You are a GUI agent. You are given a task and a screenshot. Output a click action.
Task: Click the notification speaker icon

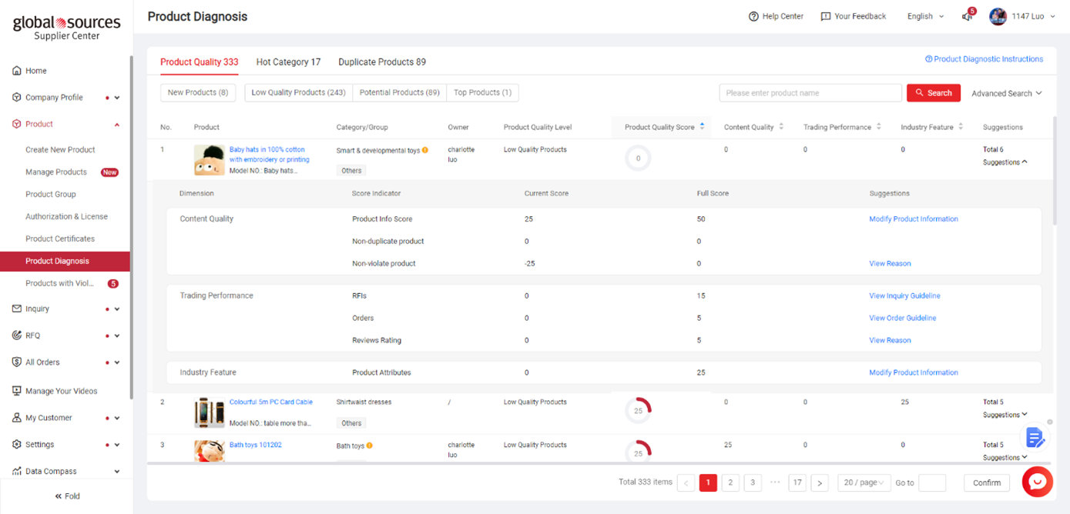click(967, 17)
